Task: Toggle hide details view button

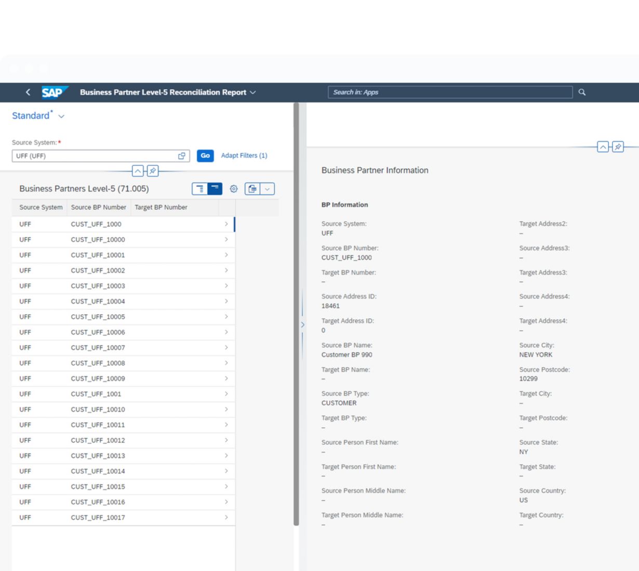Action: tap(215, 189)
